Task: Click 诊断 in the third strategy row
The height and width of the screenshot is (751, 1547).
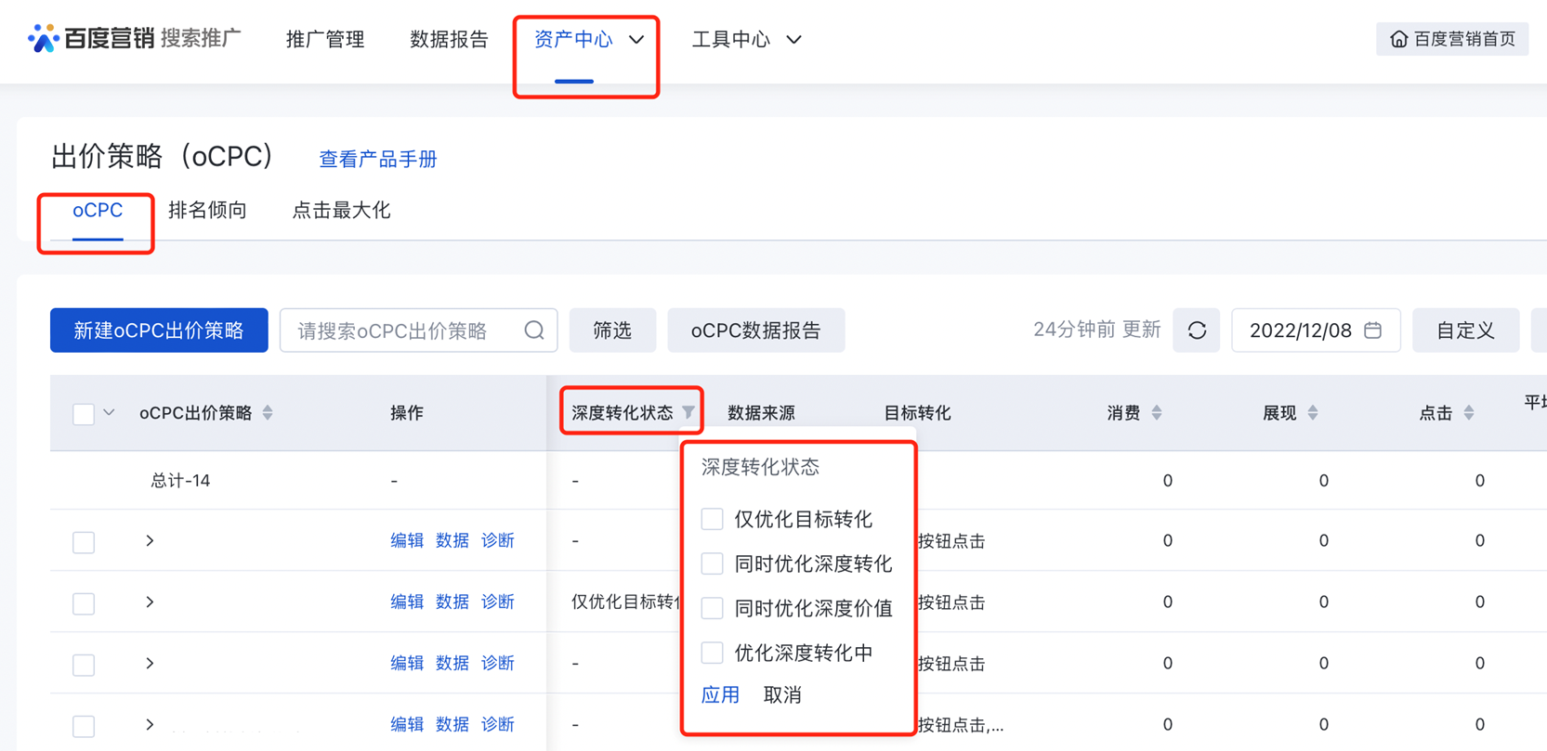Action: 498,663
